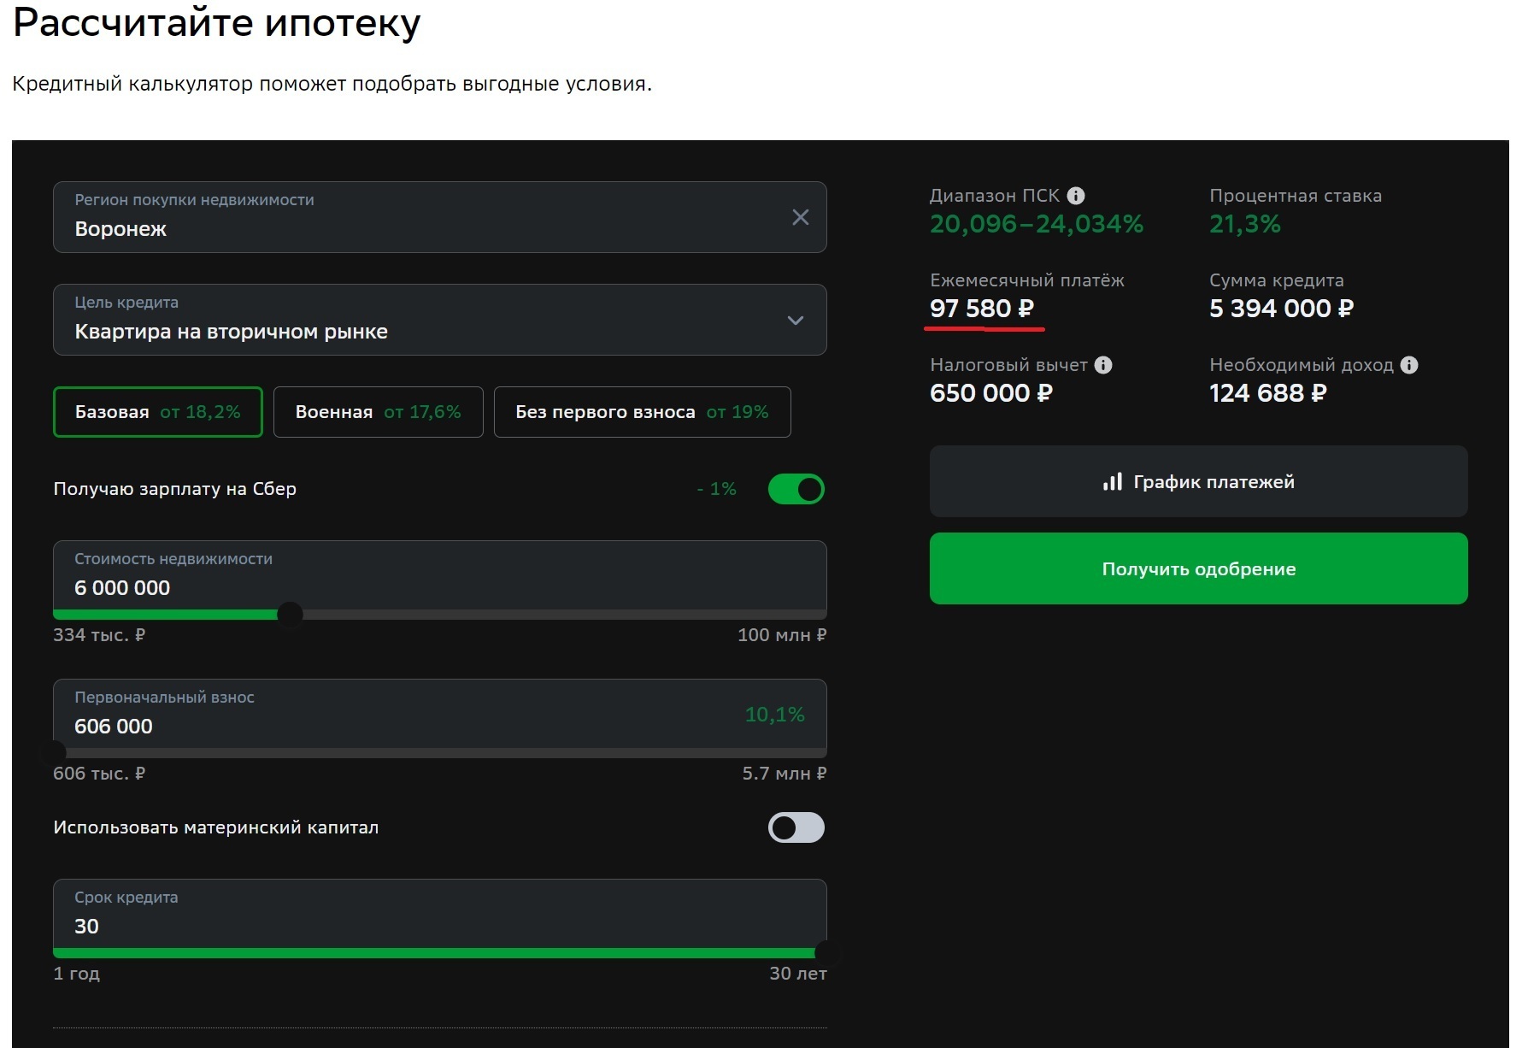Choose Без первого взноса option
This screenshot has width=1528, height=1048.
642,412
